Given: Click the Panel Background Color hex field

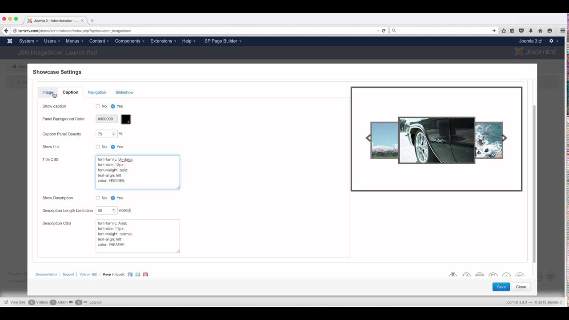Looking at the screenshot, I should coord(107,119).
